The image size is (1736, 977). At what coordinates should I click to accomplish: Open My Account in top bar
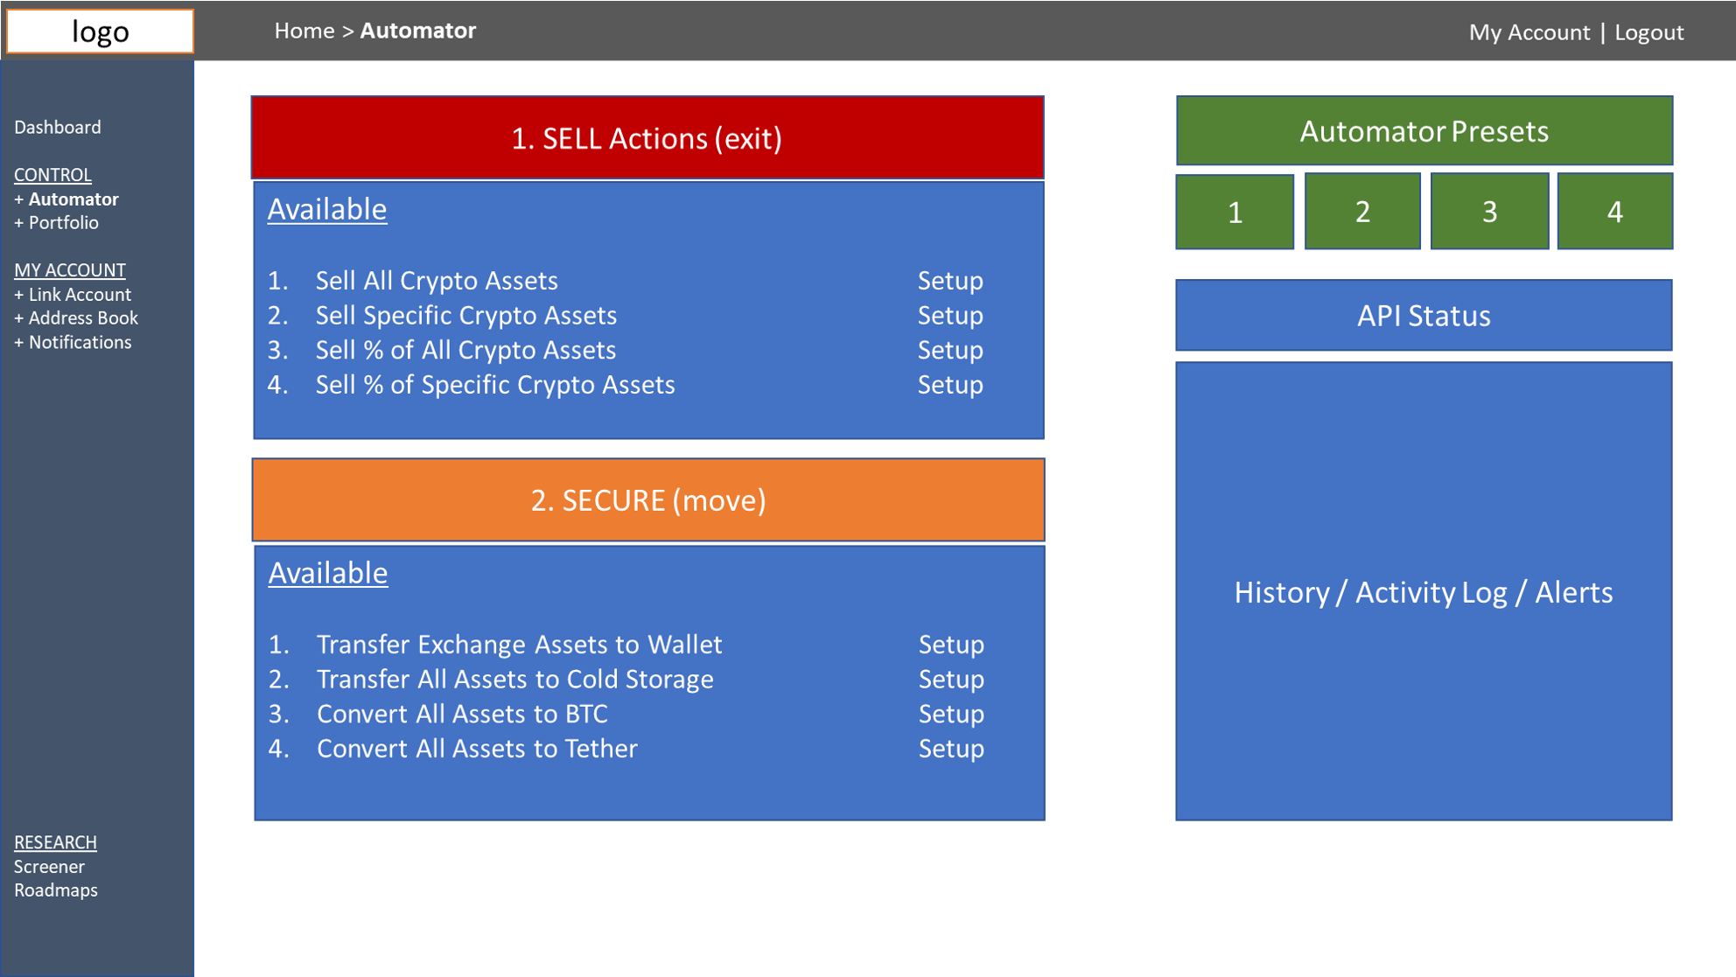coord(1529,32)
